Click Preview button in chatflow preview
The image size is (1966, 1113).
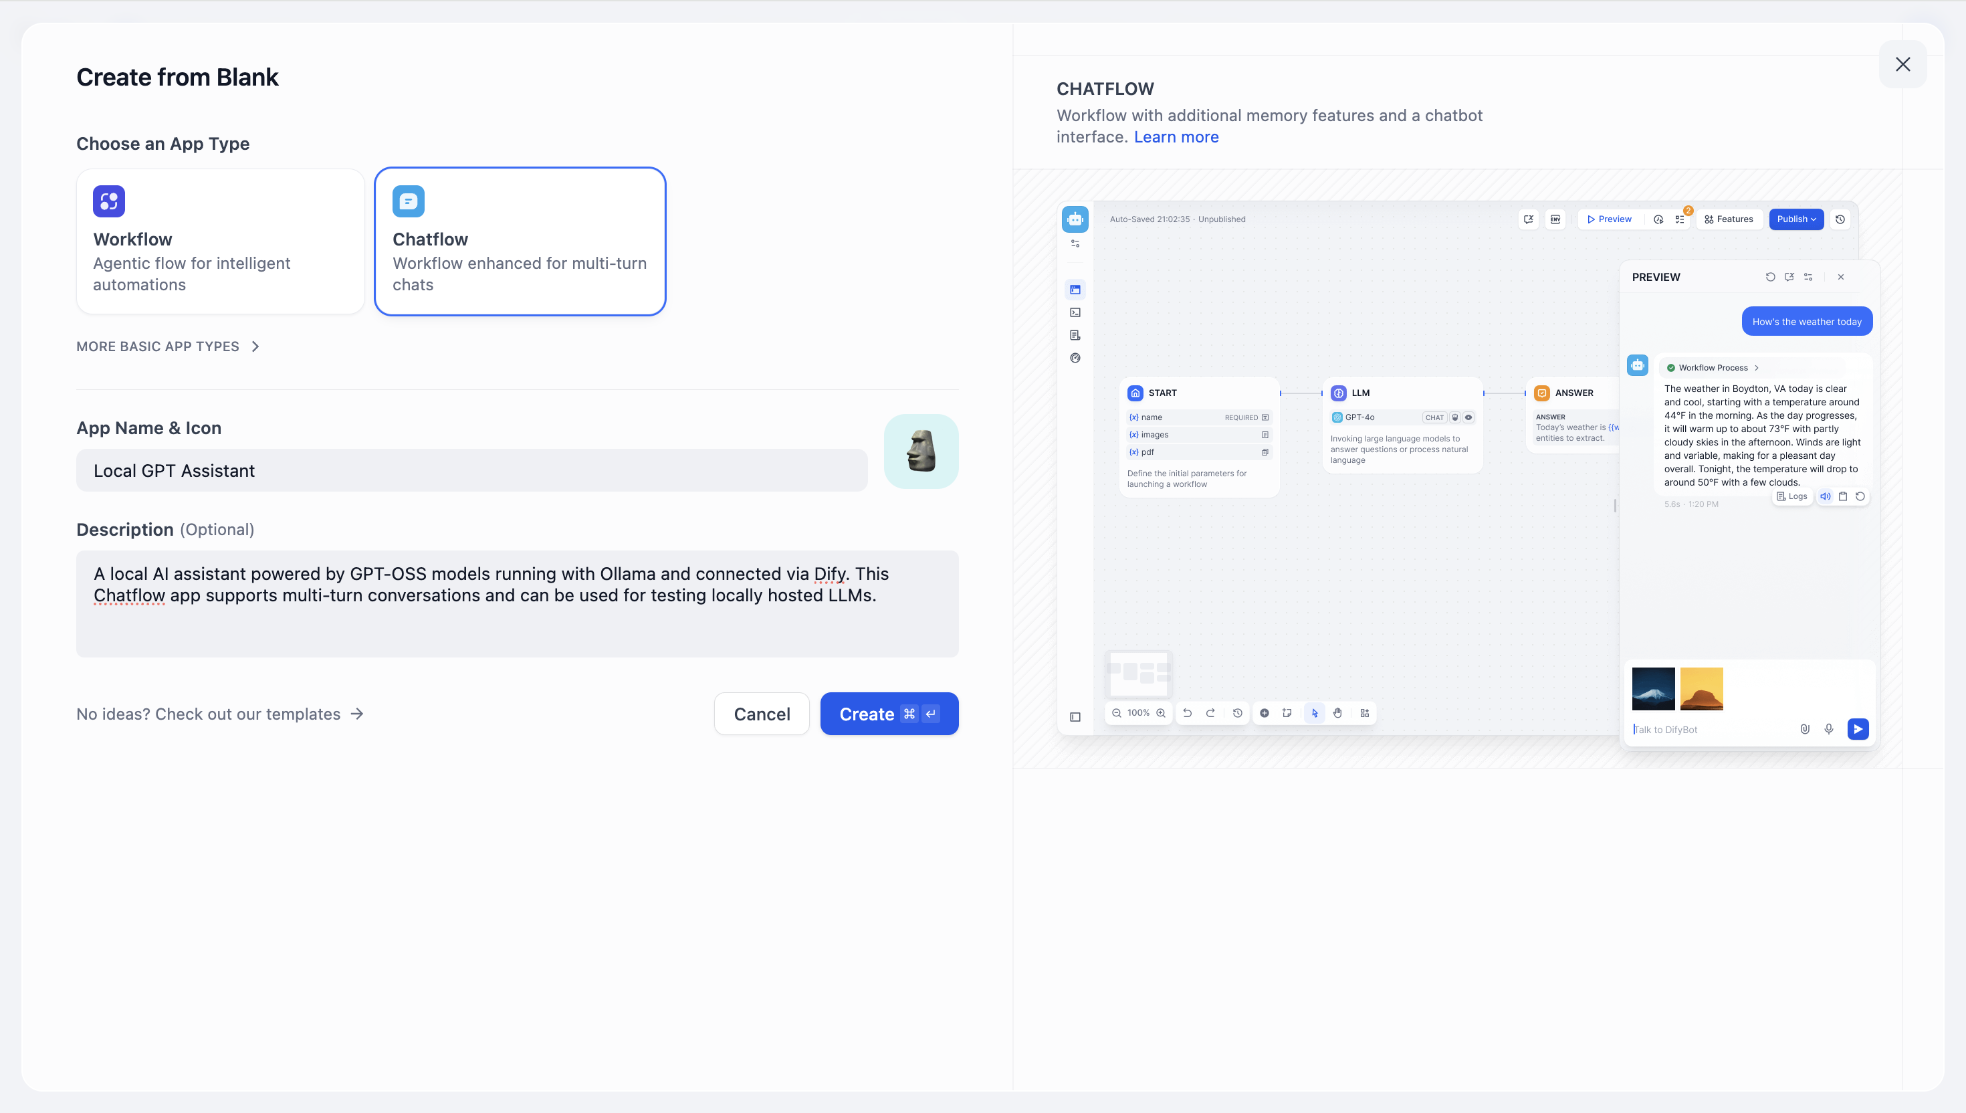point(1609,219)
